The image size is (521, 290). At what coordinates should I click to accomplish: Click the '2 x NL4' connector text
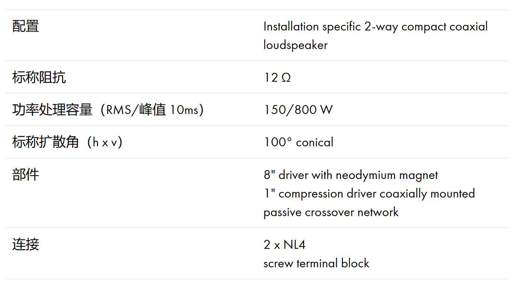285,245
